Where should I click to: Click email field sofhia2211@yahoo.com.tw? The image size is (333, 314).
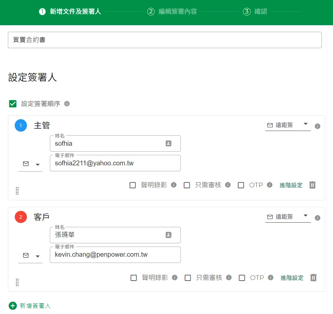coord(115,163)
